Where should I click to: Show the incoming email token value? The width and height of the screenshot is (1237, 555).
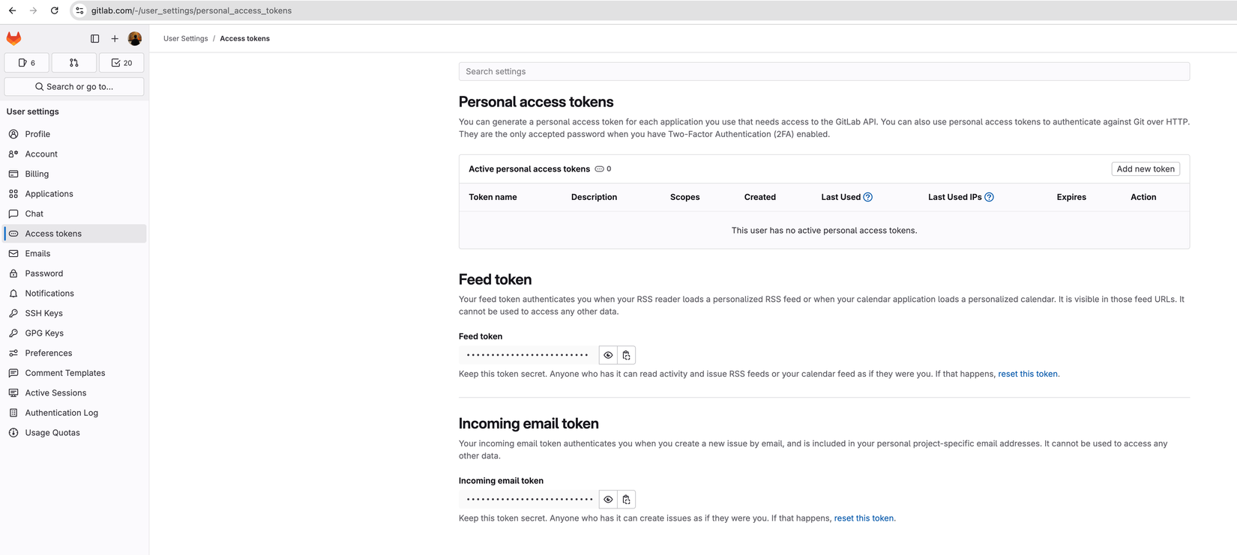[608, 500]
